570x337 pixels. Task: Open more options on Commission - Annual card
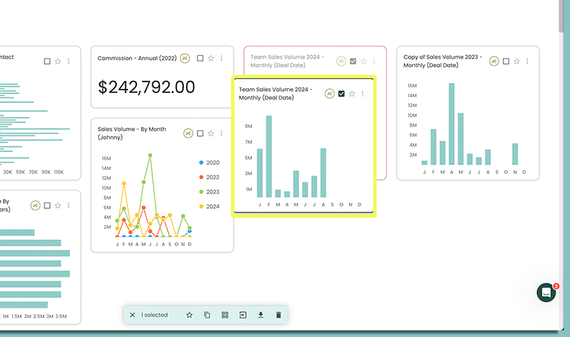(x=221, y=59)
